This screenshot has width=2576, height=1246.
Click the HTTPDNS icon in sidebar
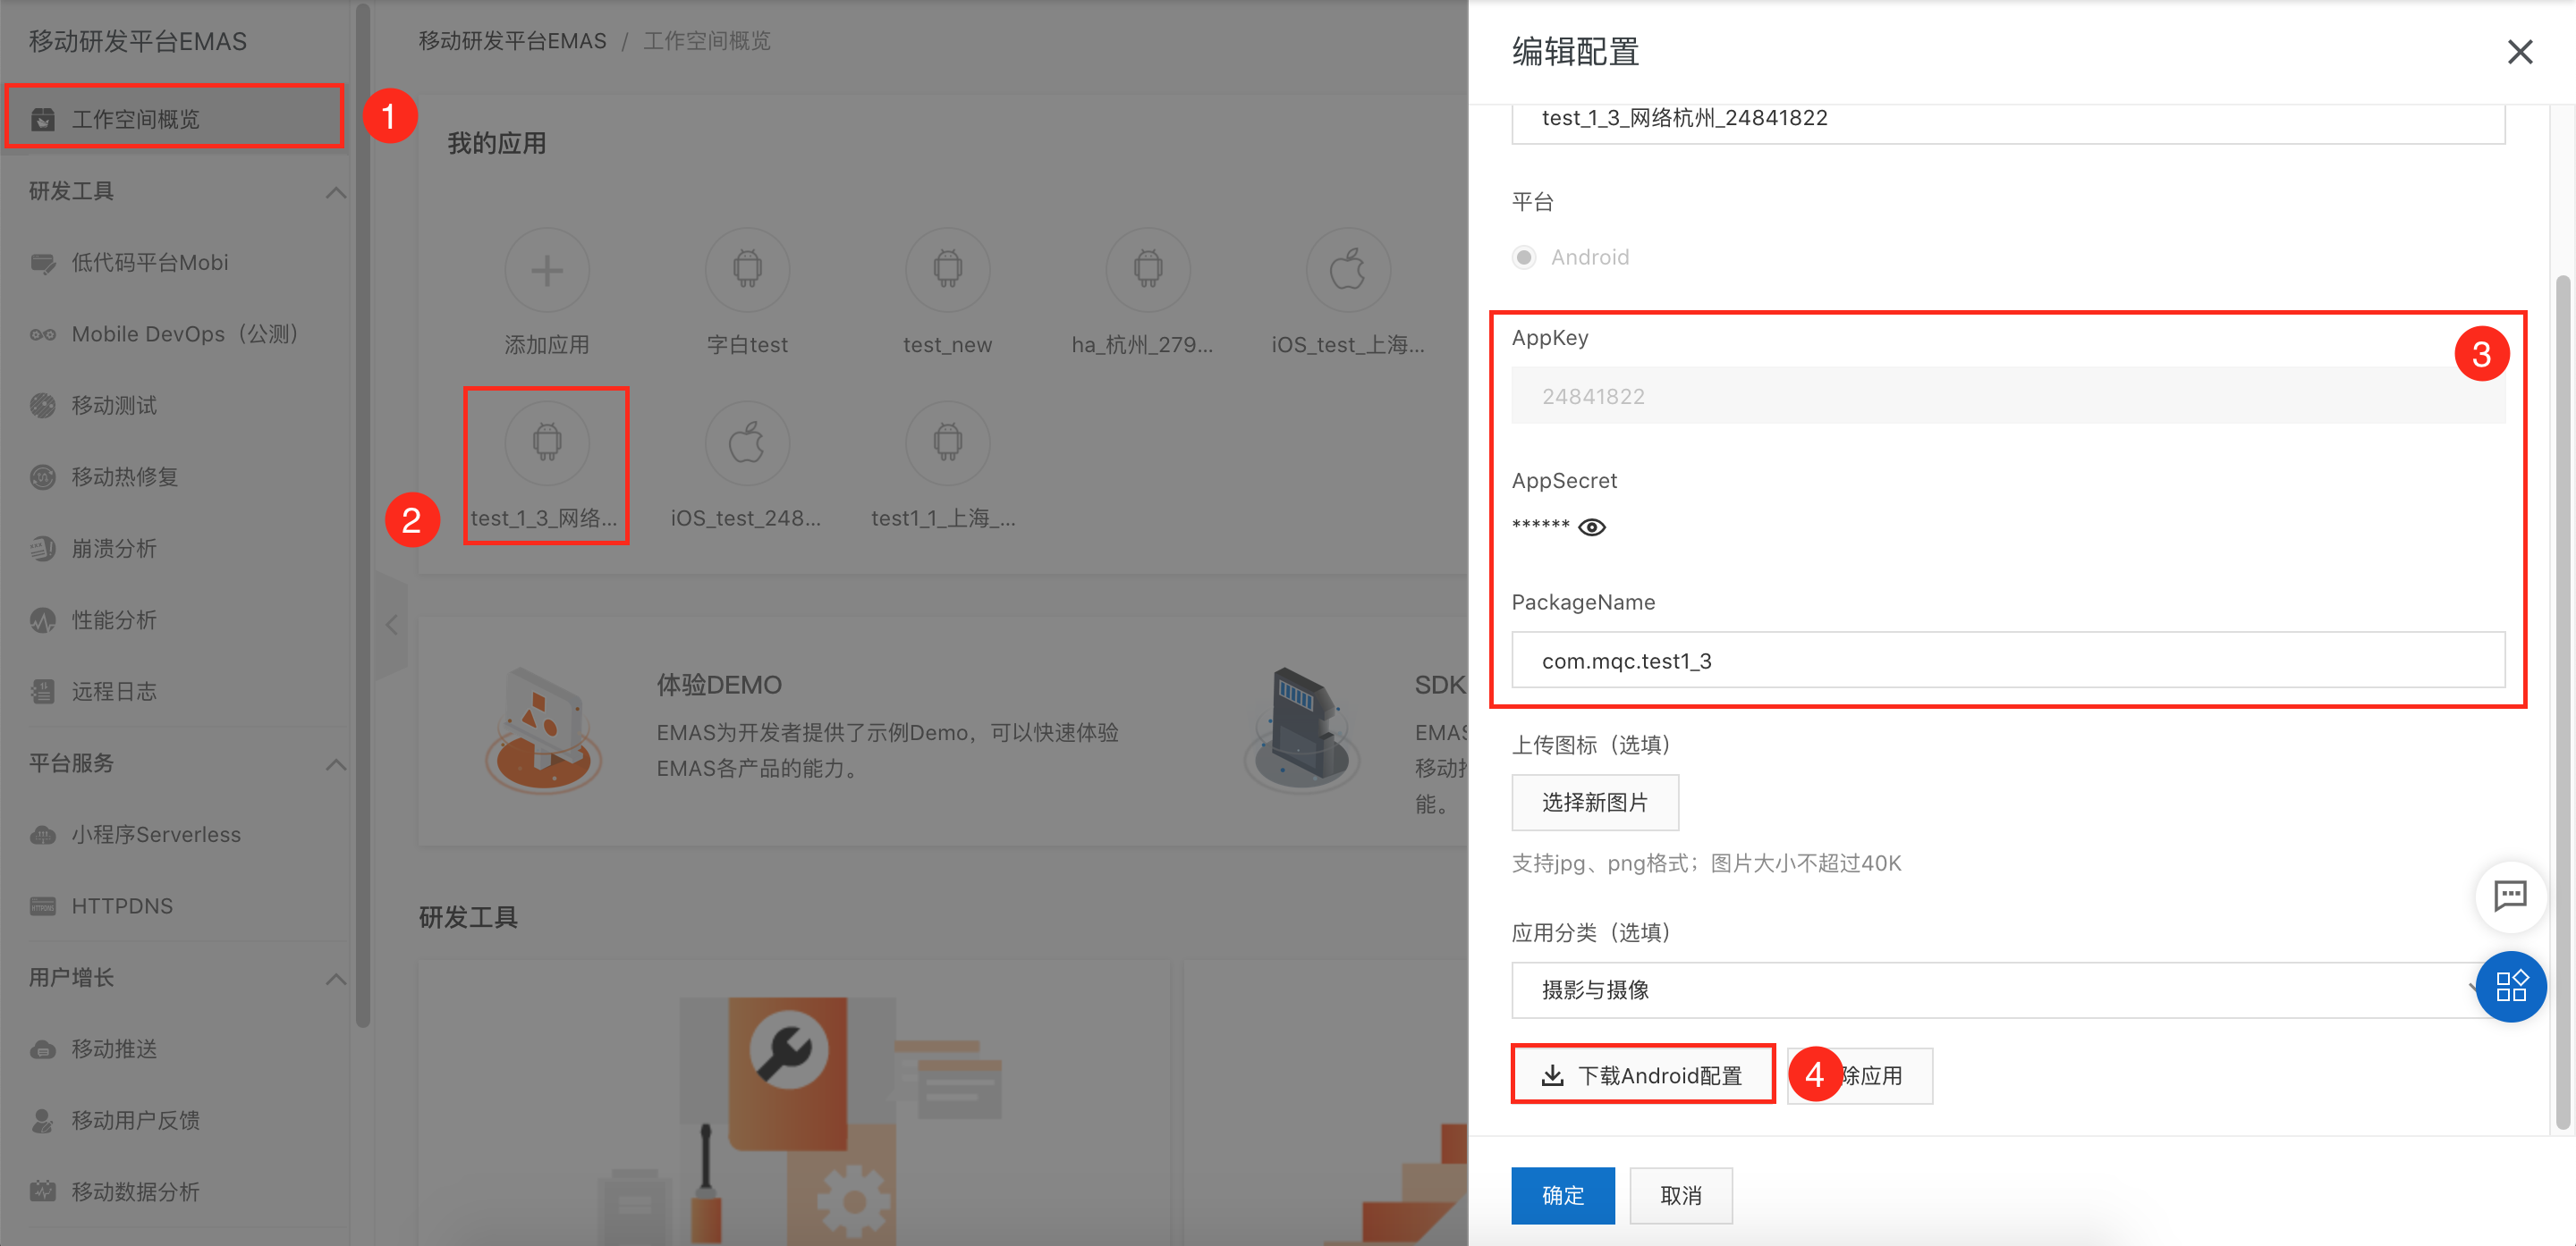coord(43,906)
